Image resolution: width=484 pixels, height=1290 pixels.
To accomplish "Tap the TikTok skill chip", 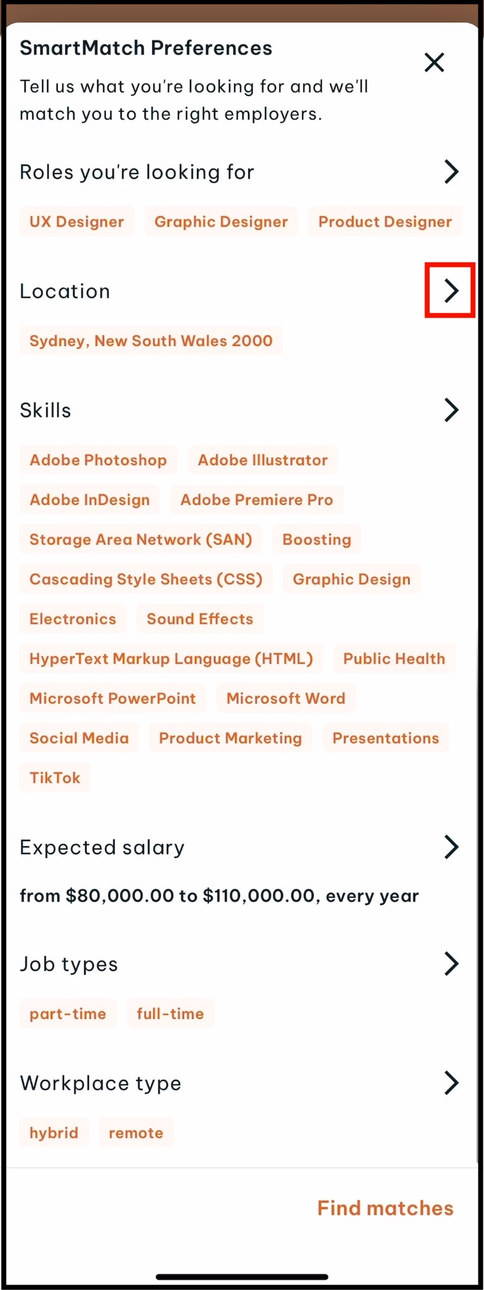I will pyautogui.click(x=55, y=778).
